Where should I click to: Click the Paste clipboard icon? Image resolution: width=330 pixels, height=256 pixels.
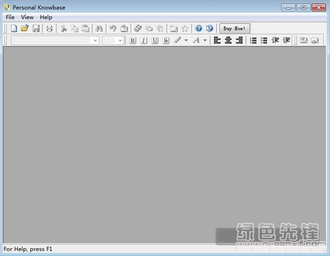86,28
